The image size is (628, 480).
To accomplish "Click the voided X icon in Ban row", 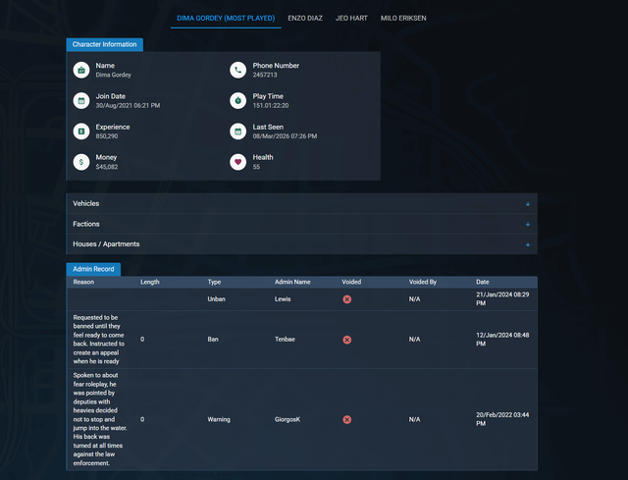I will tap(347, 340).
